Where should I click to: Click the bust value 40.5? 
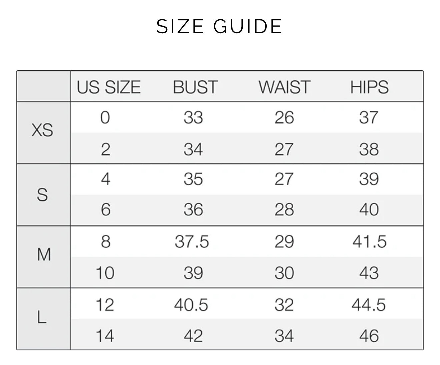[191, 305]
